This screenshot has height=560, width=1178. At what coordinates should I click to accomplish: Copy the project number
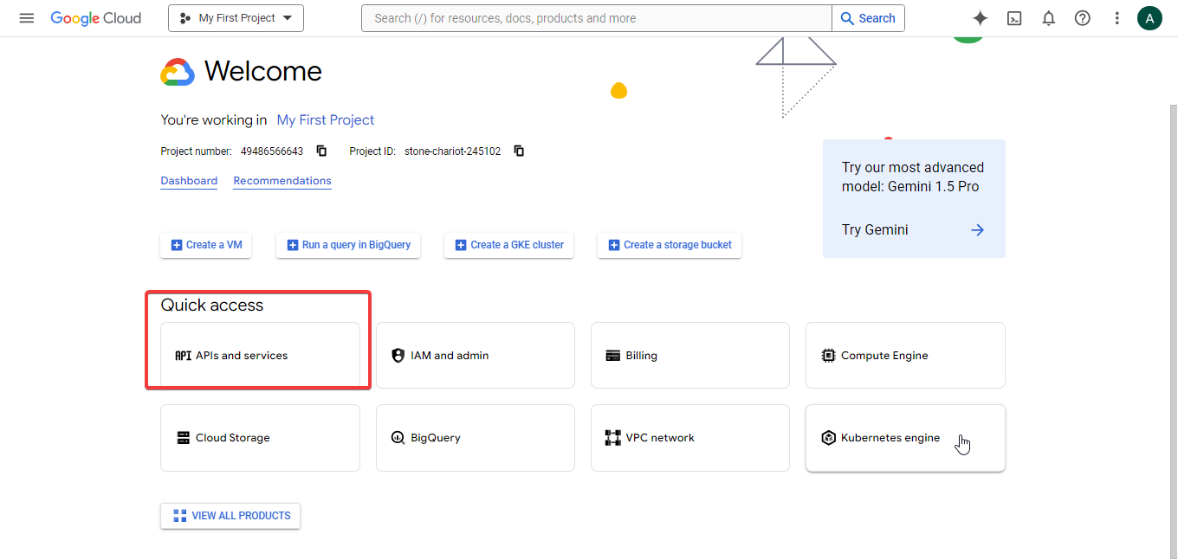coord(321,151)
